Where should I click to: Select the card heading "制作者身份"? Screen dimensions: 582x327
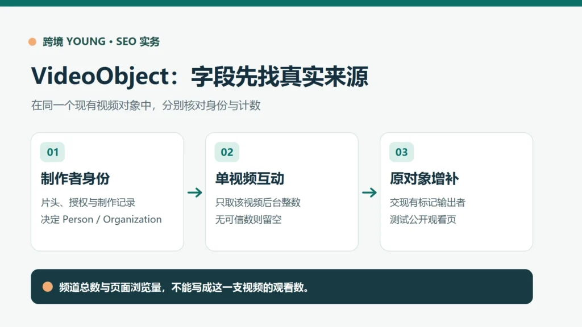pos(76,179)
